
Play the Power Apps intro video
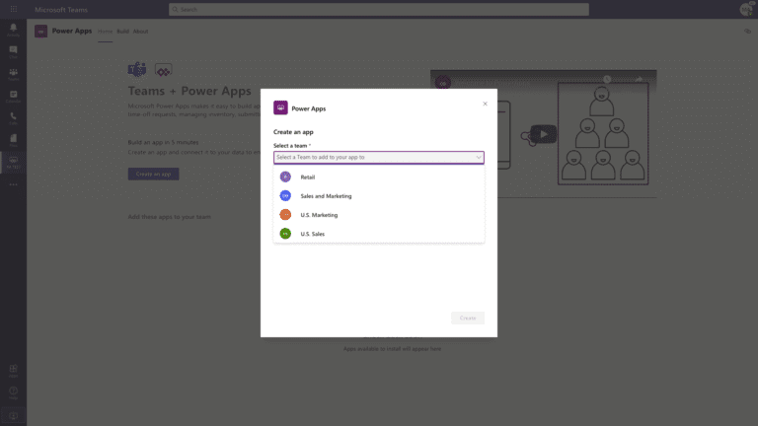pyautogui.click(x=543, y=134)
